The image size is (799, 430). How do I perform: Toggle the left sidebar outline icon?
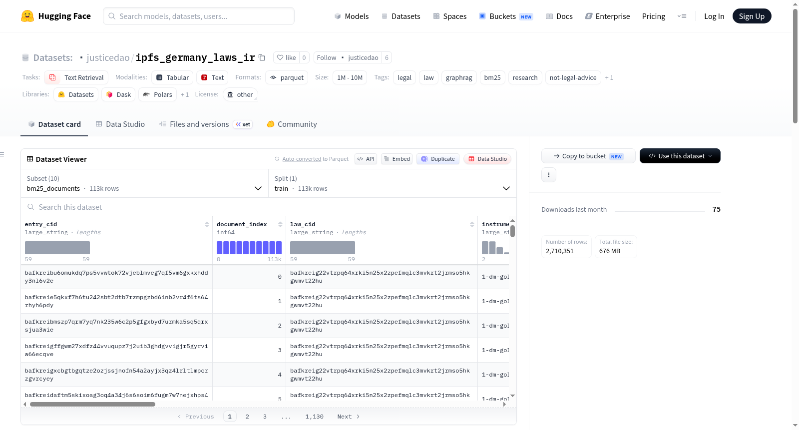click(x=2, y=154)
